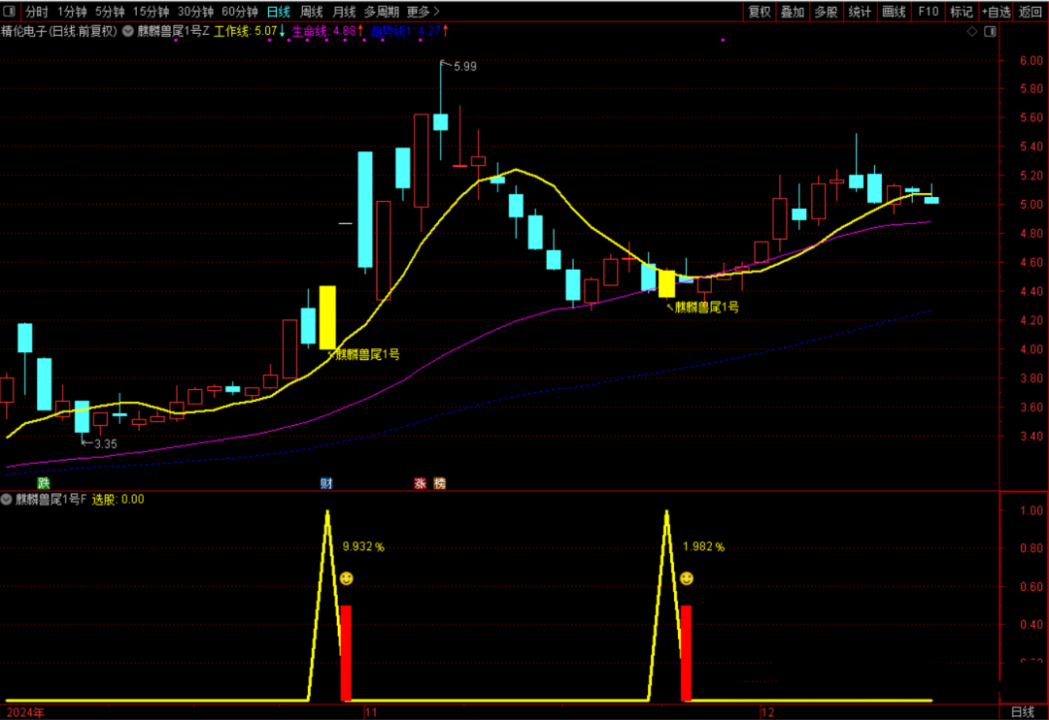
Task: Switch to the 周线 weekly tab
Action: coord(311,12)
